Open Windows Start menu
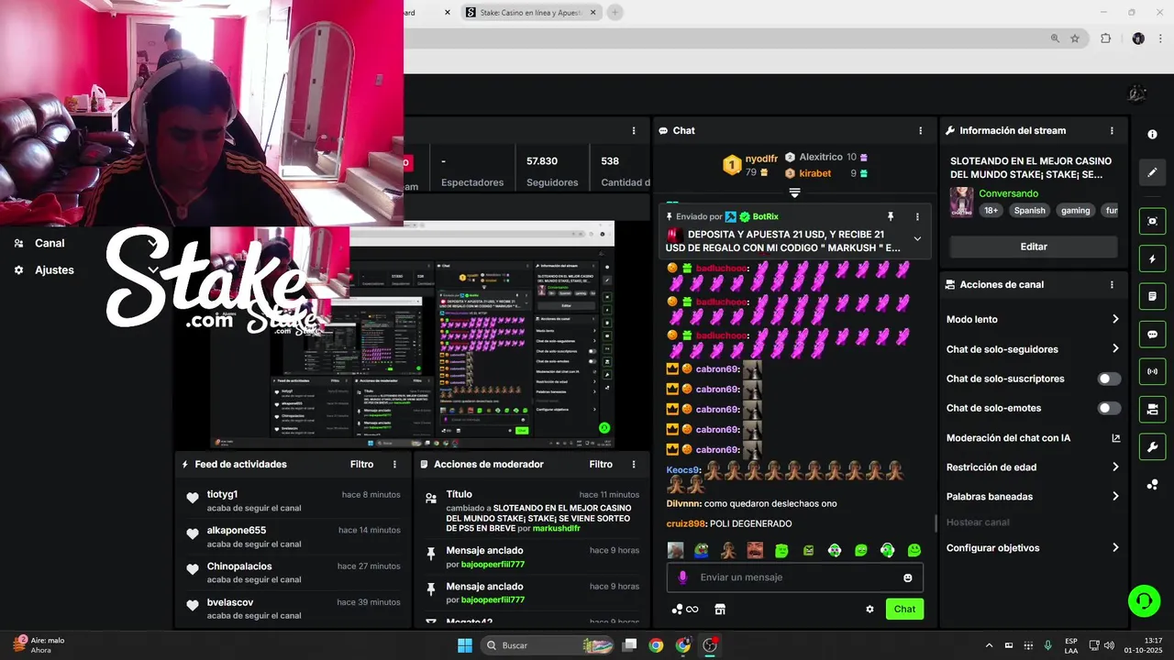This screenshot has height=660, width=1174. (464, 645)
